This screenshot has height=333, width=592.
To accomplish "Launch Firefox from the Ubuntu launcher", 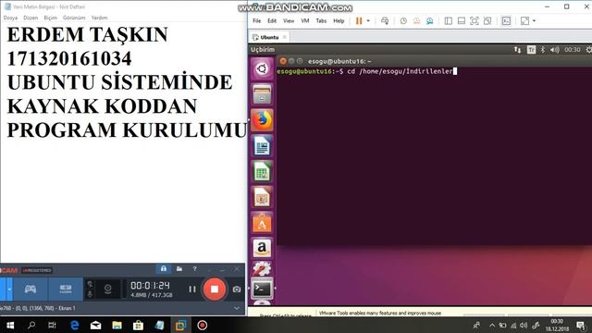I will 262,120.
